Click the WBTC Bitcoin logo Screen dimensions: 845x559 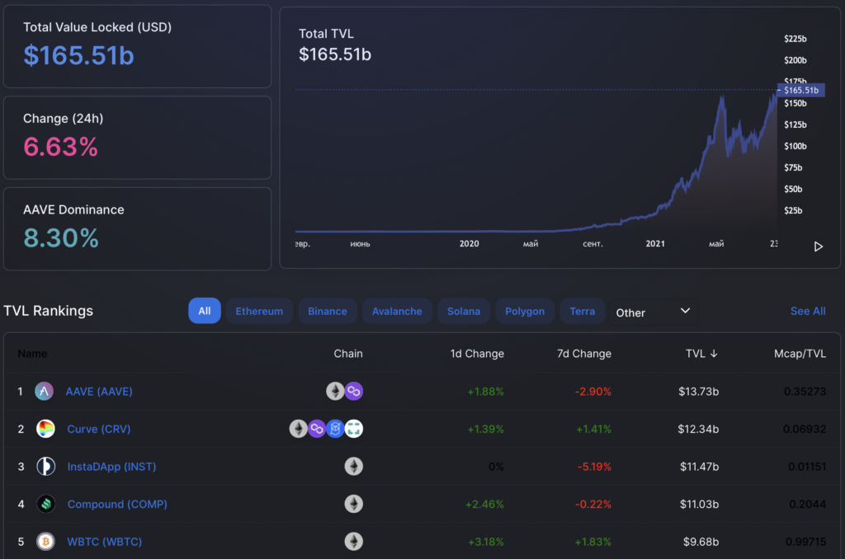pyautogui.click(x=44, y=542)
